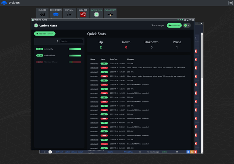
Task: Click the 91.46% uptime badge for community
Action: (x=40, y=49)
